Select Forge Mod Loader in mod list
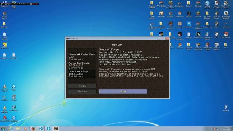The image size is (233, 131). click(82, 65)
